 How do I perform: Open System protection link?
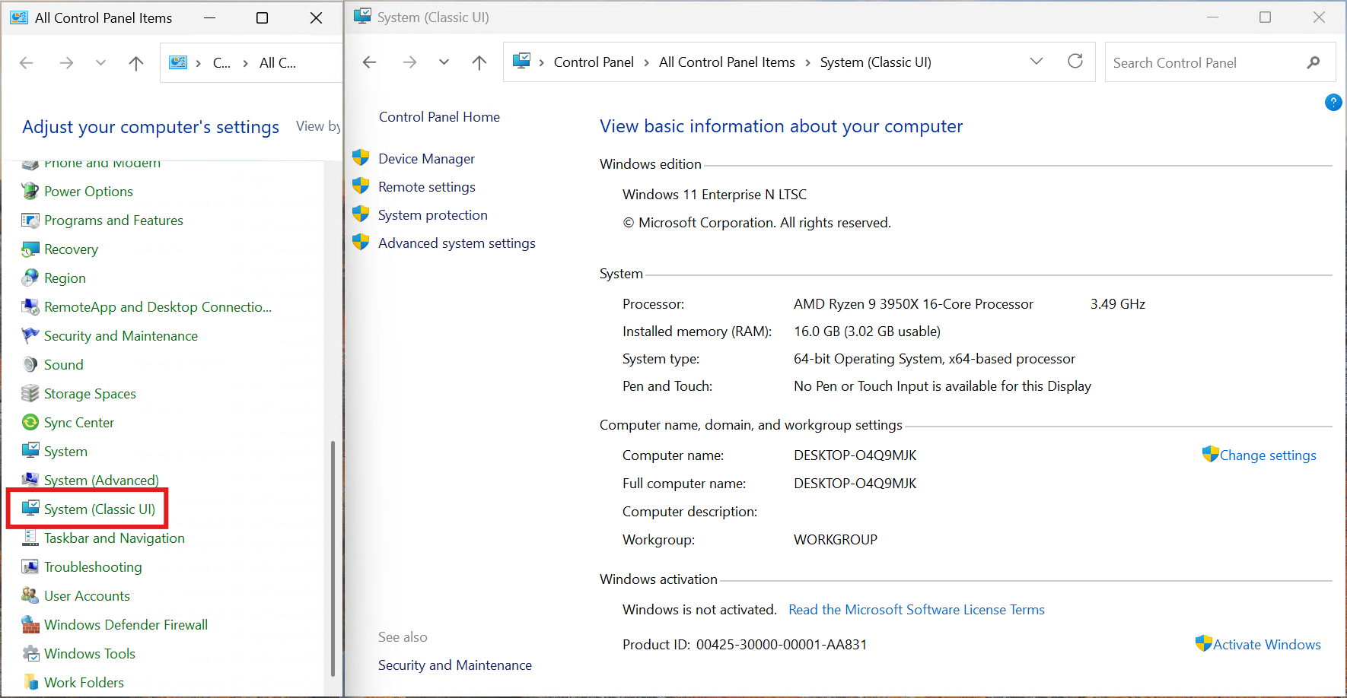[432, 215]
